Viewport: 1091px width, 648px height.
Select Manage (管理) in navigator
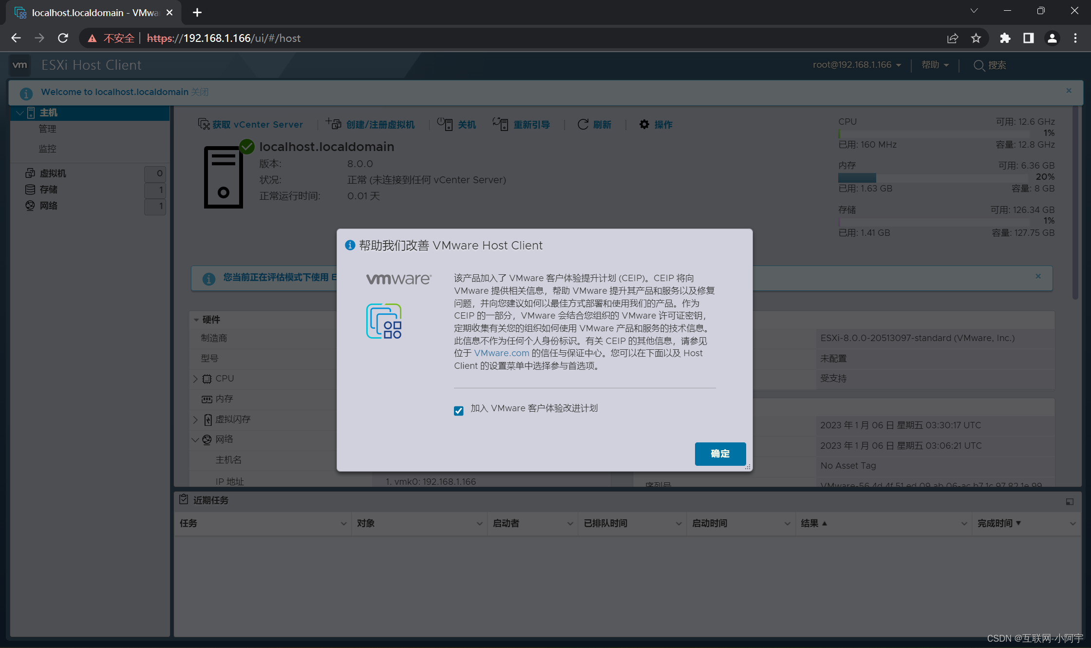click(47, 129)
